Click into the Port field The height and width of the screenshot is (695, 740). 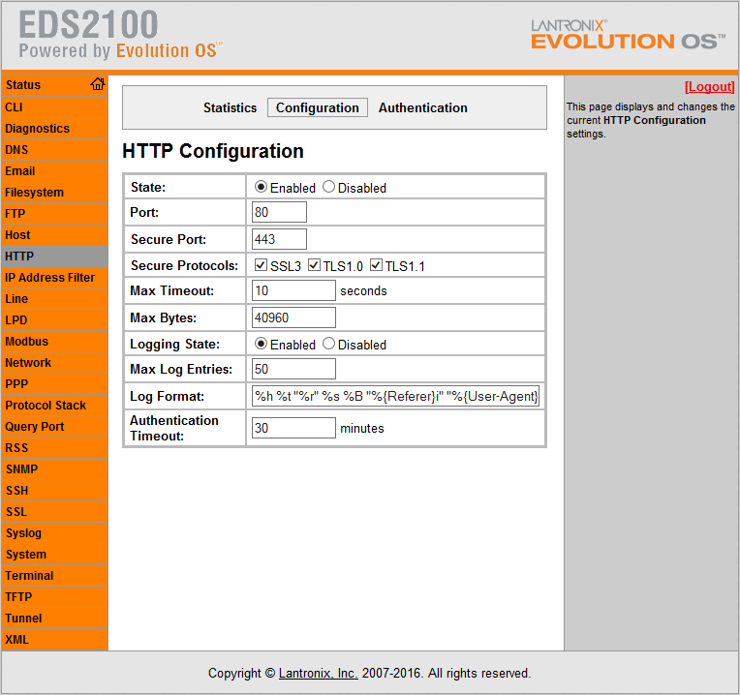point(279,212)
